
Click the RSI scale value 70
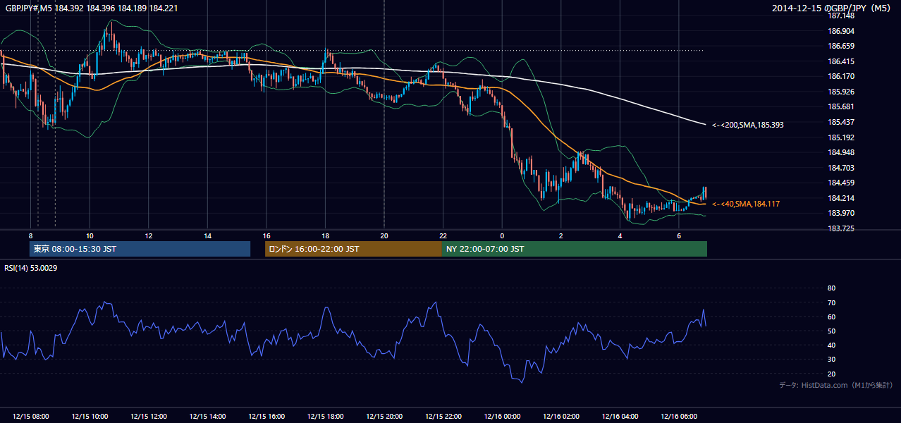(x=831, y=302)
